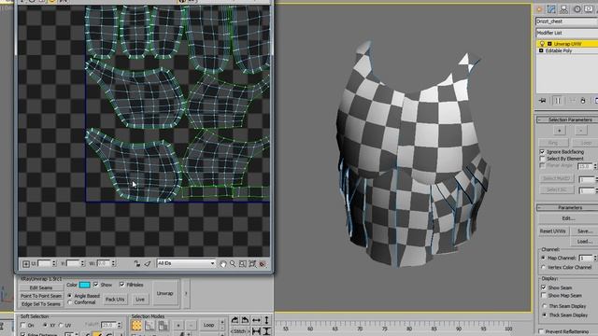The height and width of the screenshot is (336, 598).
Task: Click the Remove Modifier trash icon
Action: pyautogui.click(x=583, y=101)
